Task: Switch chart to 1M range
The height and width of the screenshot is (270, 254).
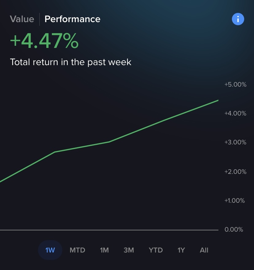Action: 104,250
